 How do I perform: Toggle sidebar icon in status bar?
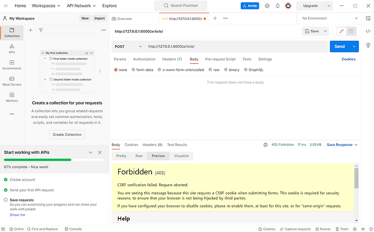(x=3, y=229)
